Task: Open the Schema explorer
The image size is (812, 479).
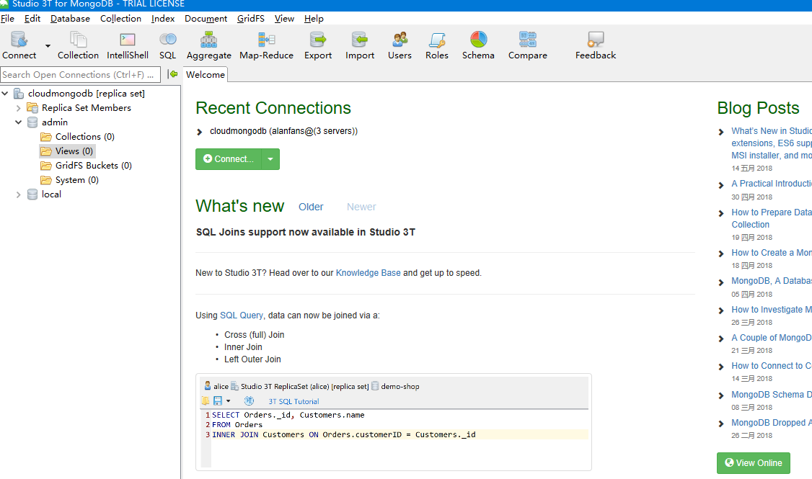Action: click(x=478, y=45)
